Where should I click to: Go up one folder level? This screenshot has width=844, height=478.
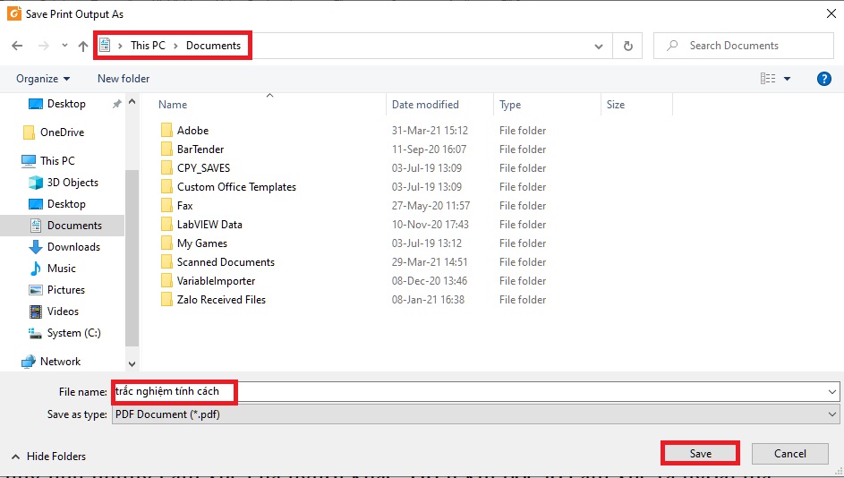[x=83, y=46]
